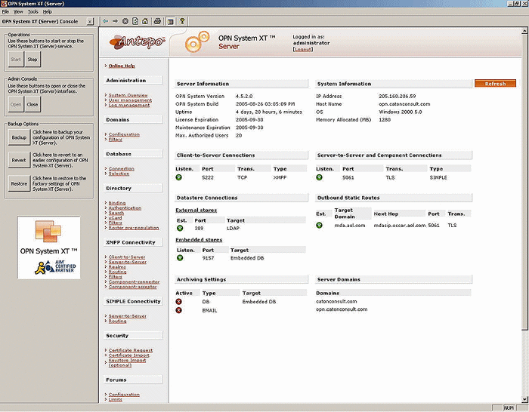Click the External stores heading link
Viewport: 529px width, 412px height.
pyautogui.click(x=196, y=211)
